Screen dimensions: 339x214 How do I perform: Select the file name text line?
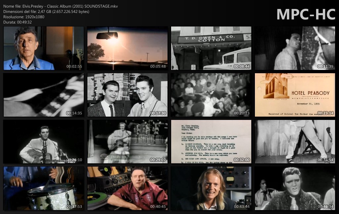coord(61,6)
